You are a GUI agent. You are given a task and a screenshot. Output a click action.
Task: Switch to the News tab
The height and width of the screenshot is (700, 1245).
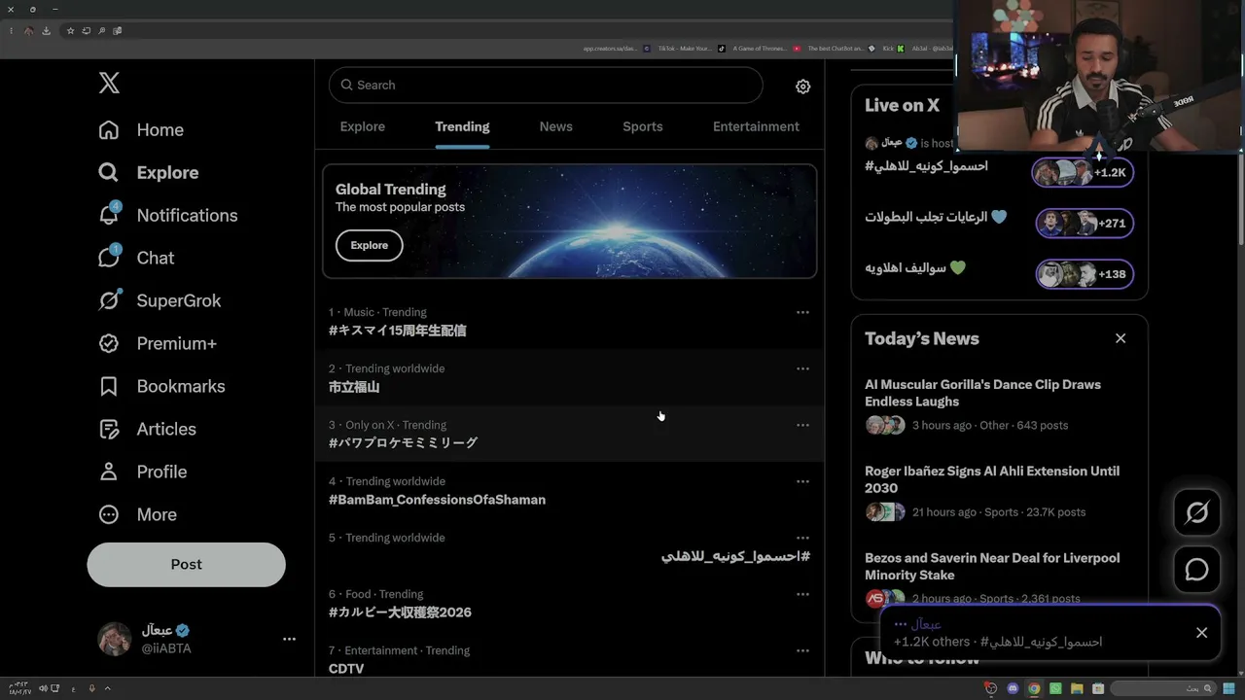point(555,126)
